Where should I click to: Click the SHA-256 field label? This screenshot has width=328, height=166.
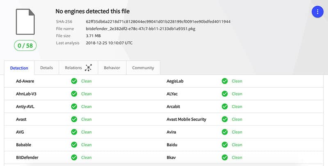tap(64, 22)
